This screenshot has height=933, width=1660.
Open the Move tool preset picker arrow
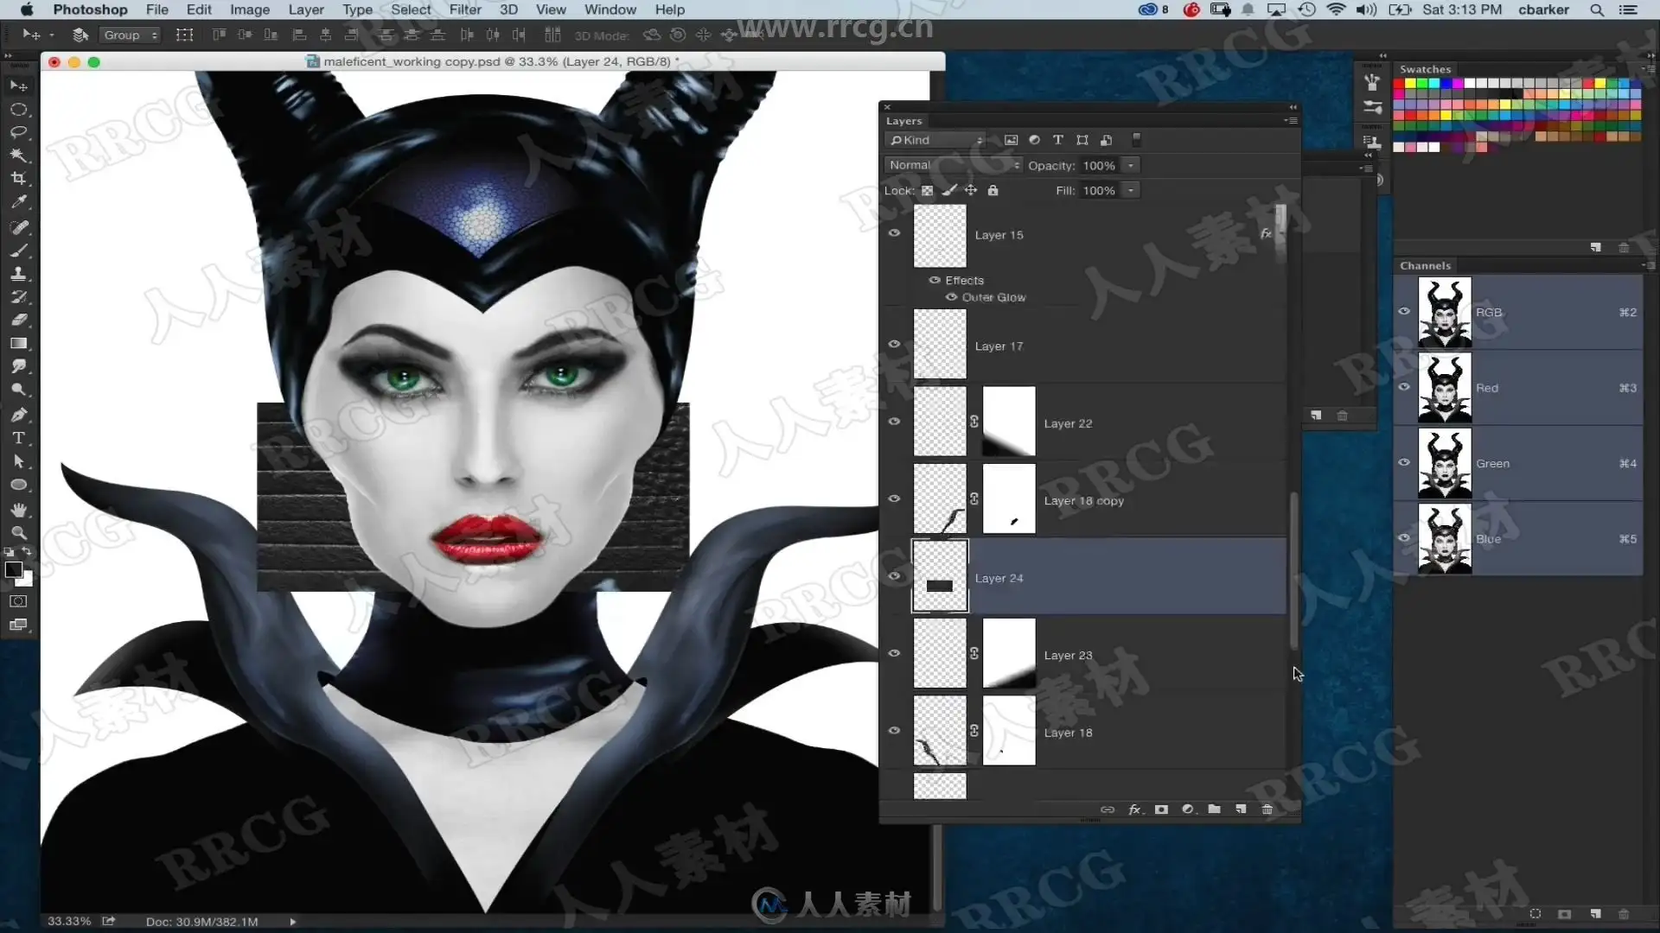(x=52, y=35)
